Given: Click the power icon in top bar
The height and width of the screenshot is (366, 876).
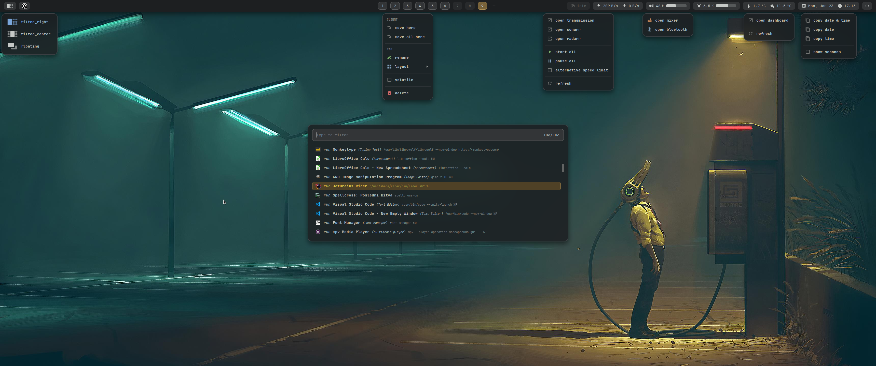Looking at the screenshot, I should coord(867,6).
